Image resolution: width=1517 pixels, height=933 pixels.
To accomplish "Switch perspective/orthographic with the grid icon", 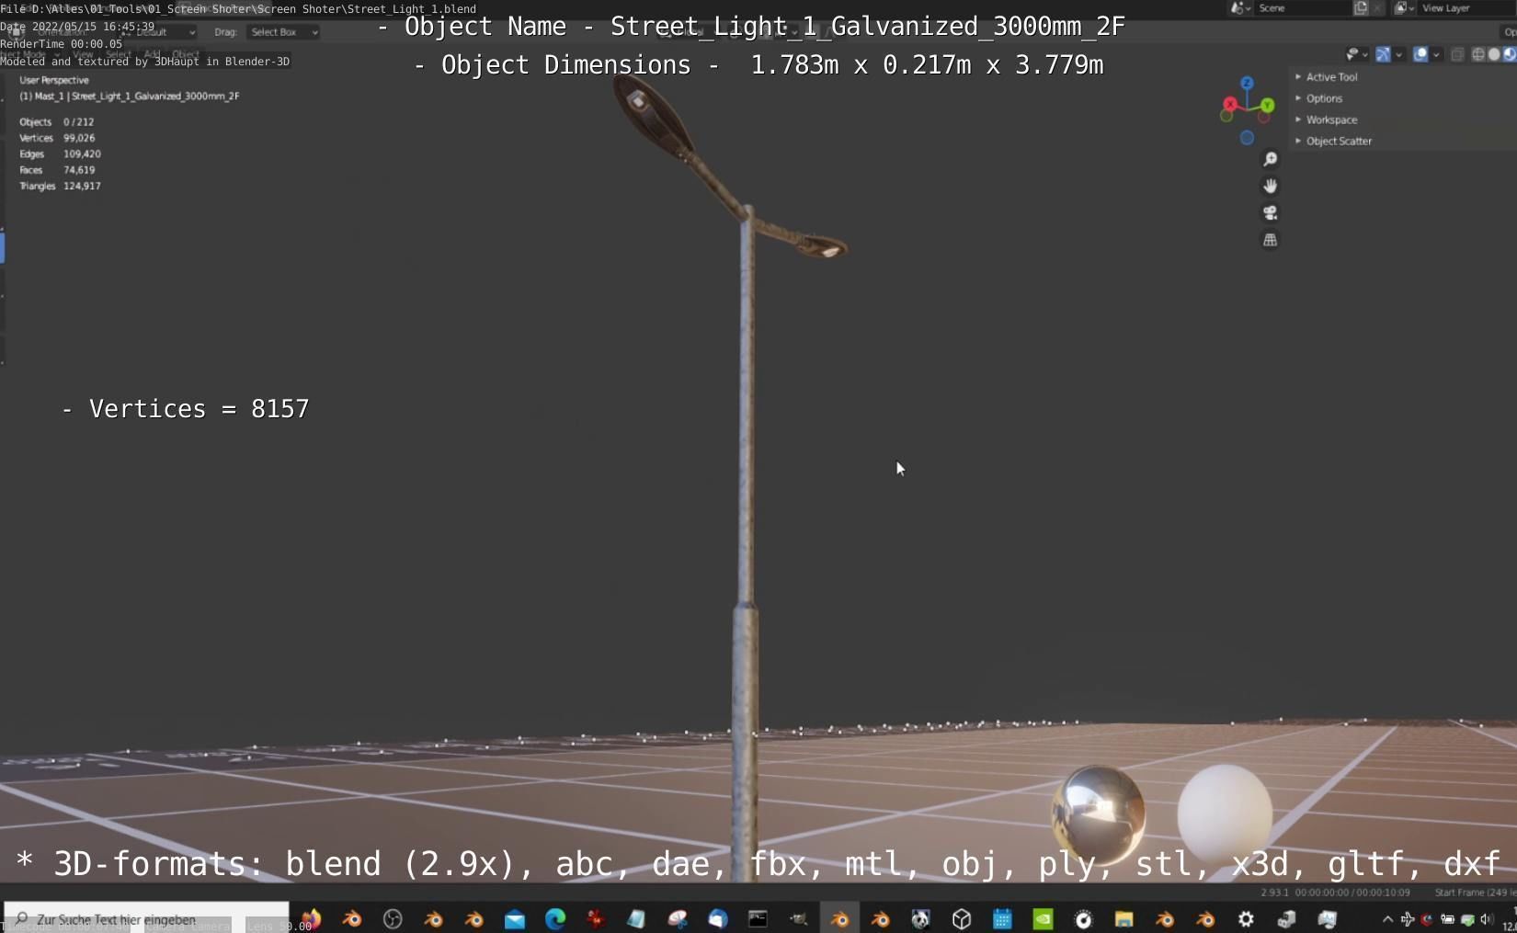I will pos(1270,240).
